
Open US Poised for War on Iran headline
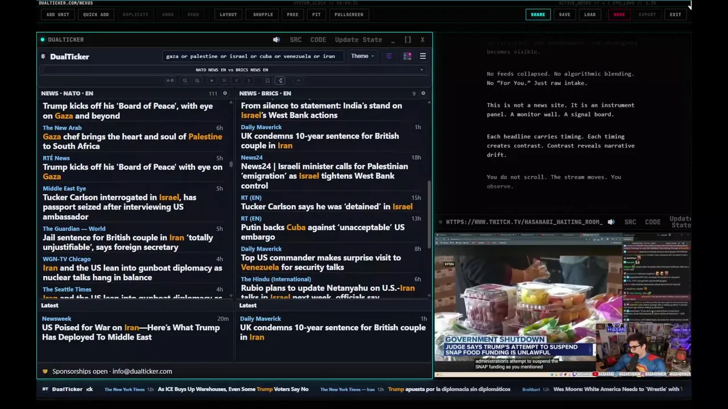[131, 332]
